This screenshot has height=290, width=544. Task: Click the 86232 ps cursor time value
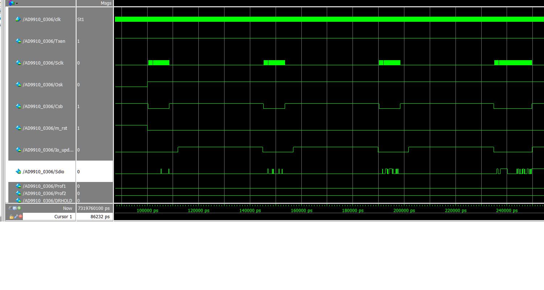[100, 216]
